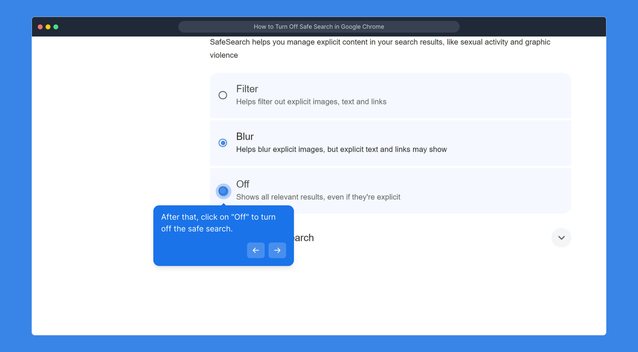Viewport: 638px width, 352px height.
Task: Choose the highlighted Off radio button
Action: click(223, 191)
